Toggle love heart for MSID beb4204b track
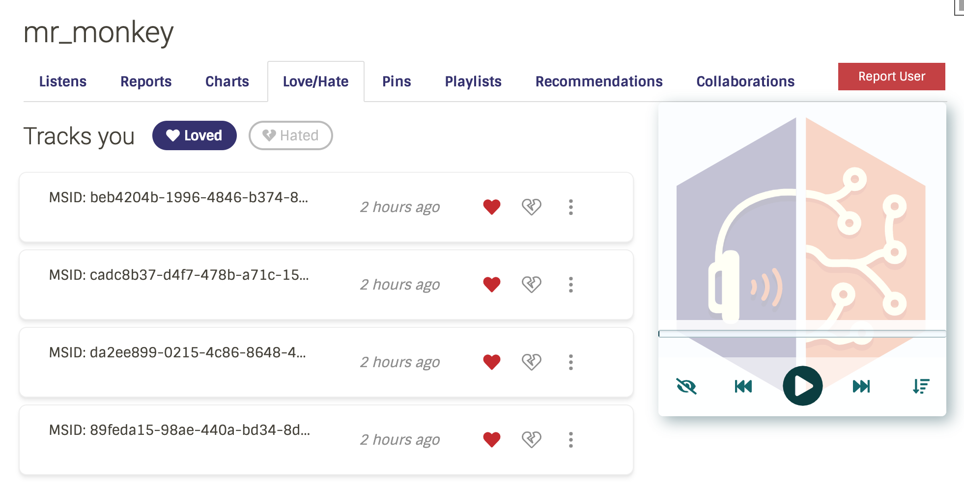964x482 pixels. tap(491, 207)
